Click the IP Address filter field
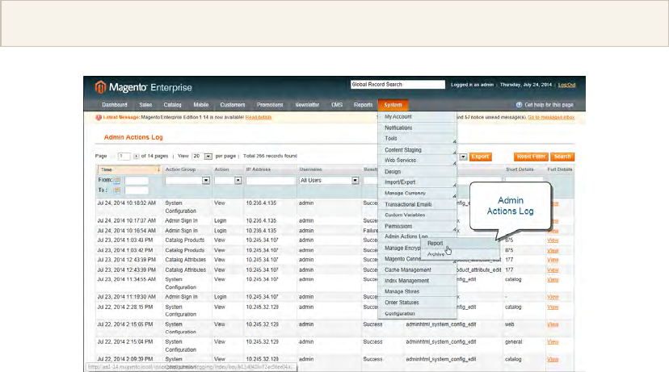 (x=271, y=181)
